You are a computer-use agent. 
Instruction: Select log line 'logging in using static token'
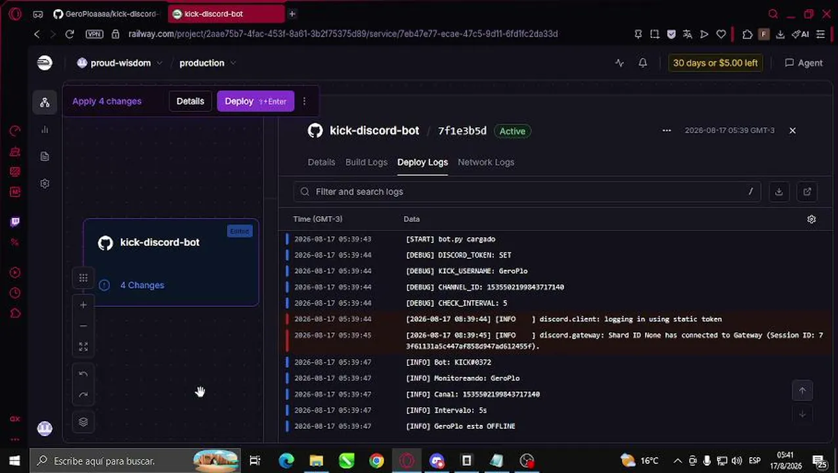(555, 319)
